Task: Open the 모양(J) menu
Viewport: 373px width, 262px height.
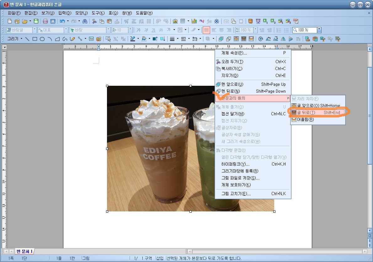Action: pyautogui.click(x=82, y=13)
